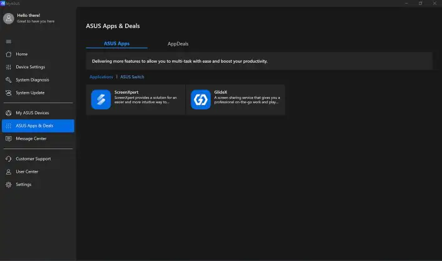The width and height of the screenshot is (442, 261).
Task: Click the 'ASUS Apps & Deals' page heading
Action: coord(113,26)
